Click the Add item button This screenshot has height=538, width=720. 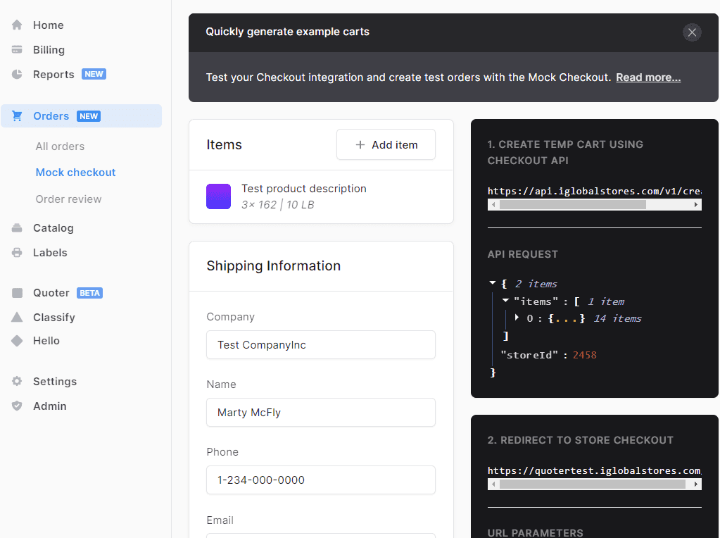[x=386, y=145]
